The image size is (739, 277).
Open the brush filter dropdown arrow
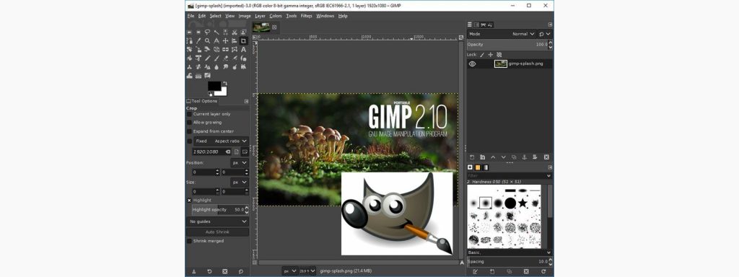549,176
